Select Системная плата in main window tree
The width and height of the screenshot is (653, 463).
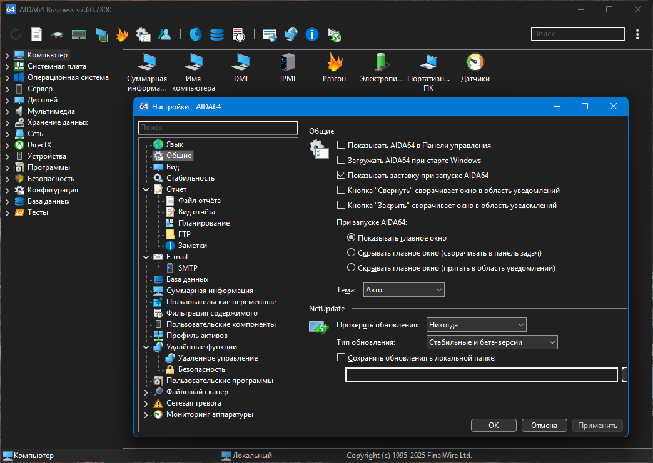pyautogui.click(x=57, y=66)
